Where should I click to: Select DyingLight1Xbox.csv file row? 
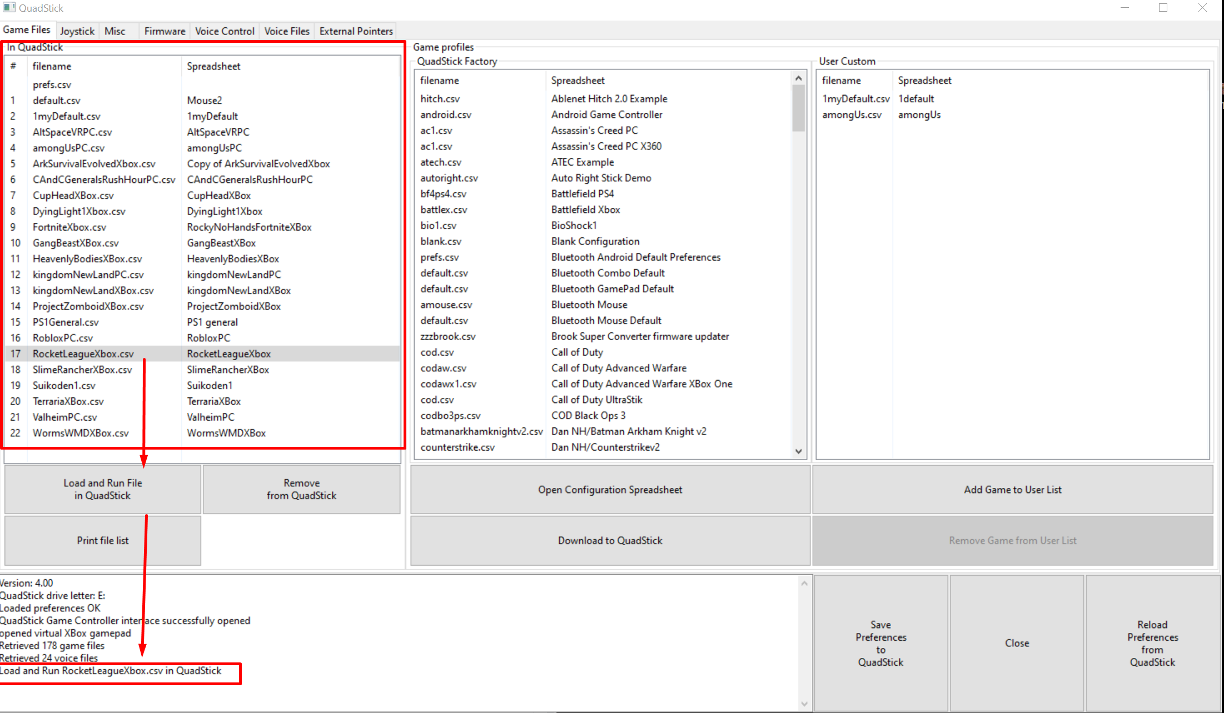click(x=202, y=211)
